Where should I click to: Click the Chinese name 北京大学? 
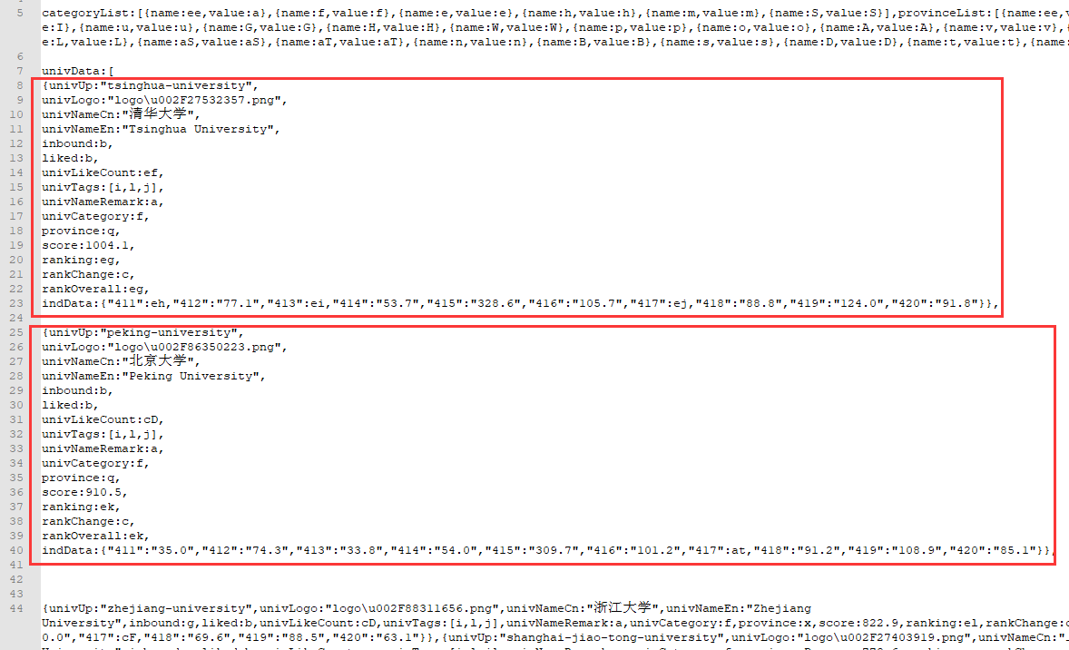158,360
